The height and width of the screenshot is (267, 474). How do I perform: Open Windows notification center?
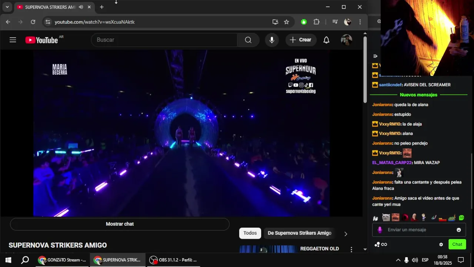[x=461, y=260]
